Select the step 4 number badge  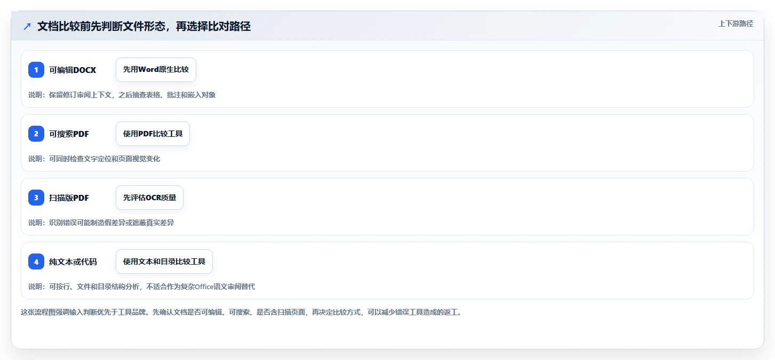coord(36,261)
